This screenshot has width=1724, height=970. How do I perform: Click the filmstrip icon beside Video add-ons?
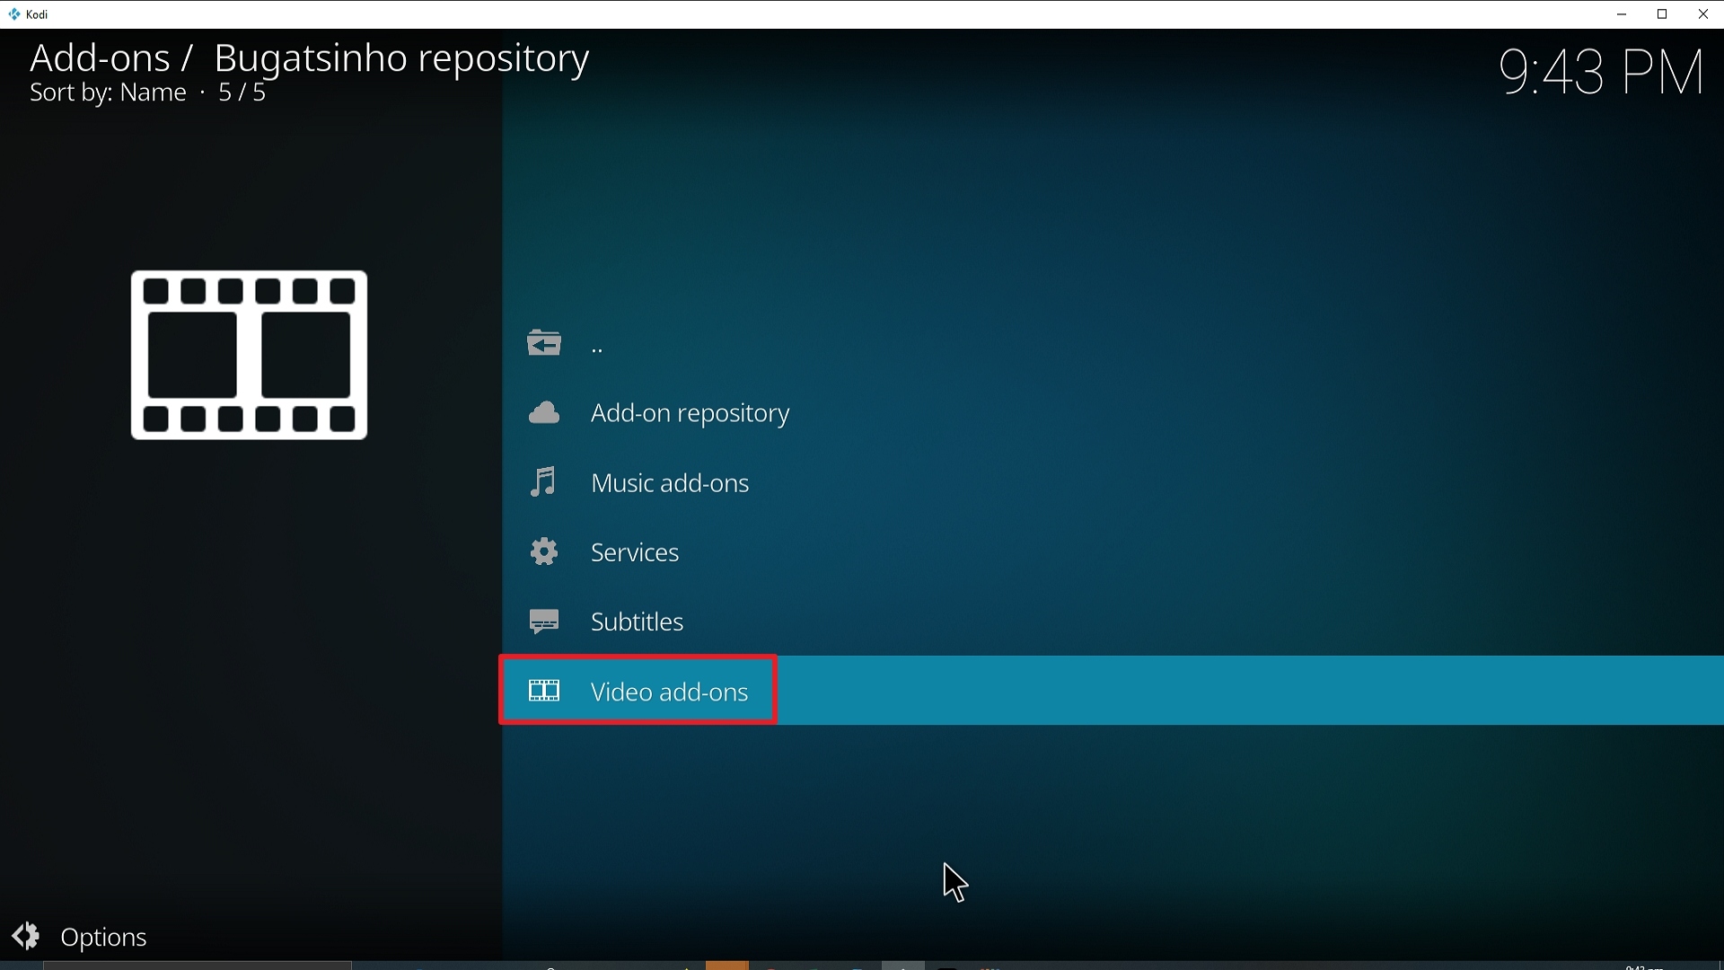(544, 691)
